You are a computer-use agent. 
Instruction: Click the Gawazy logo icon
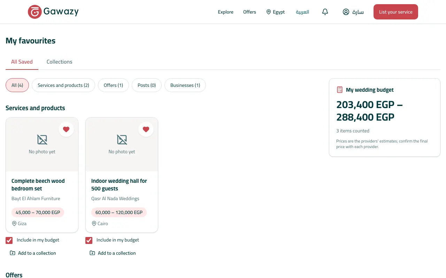pos(35,12)
